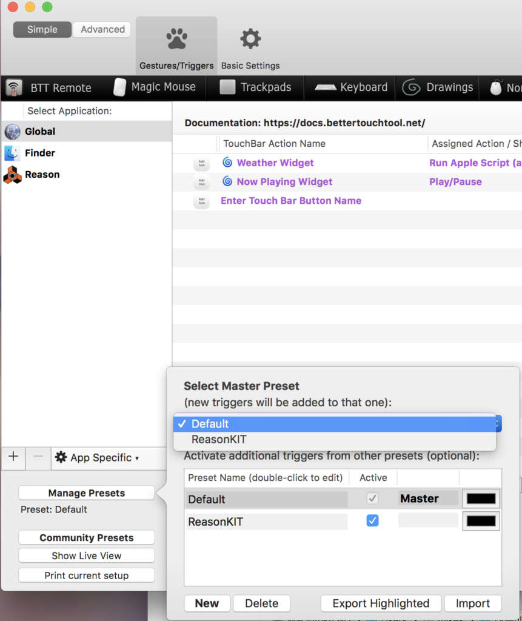Select Enter Touch Bar Button Name row
The height and width of the screenshot is (621, 522).
[347, 201]
